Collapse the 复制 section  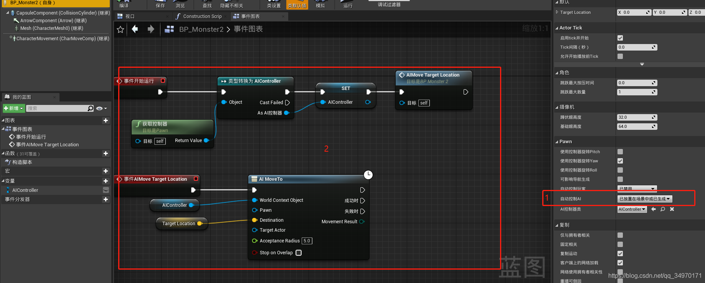click(x=557, y=225)
